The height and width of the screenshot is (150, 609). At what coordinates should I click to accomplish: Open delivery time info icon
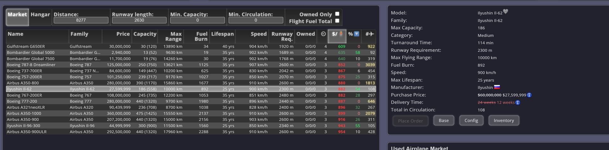pos(518,103)
